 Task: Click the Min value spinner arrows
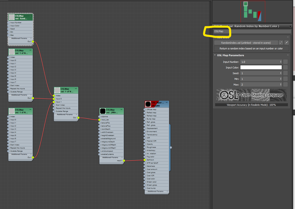click(281, 79)
